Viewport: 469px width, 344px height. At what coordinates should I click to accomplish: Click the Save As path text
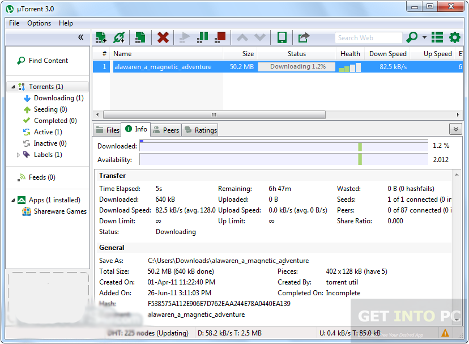click(228, 261)
